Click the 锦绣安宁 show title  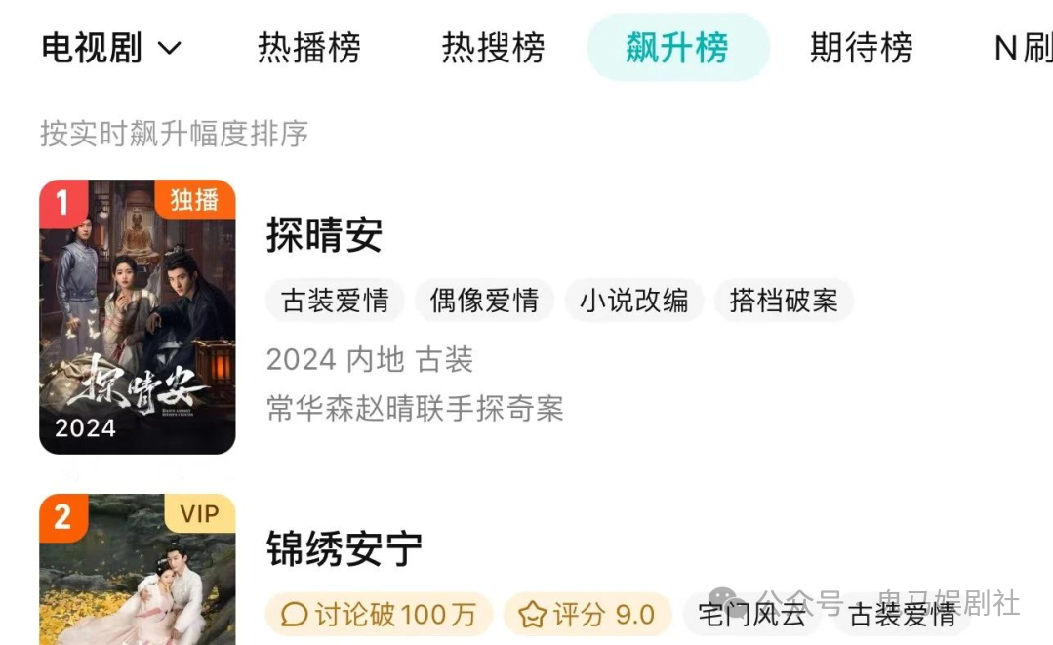coord(344,548)
